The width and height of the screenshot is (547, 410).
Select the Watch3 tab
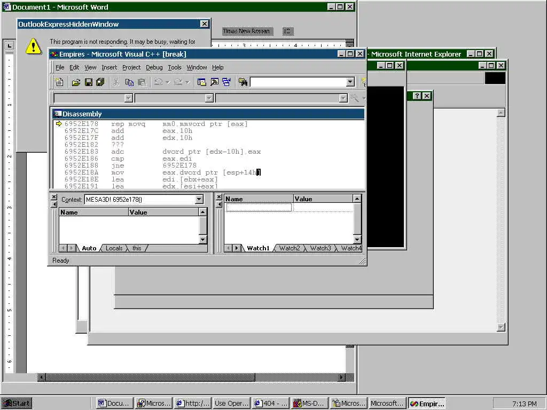click(x=321, y=248)
